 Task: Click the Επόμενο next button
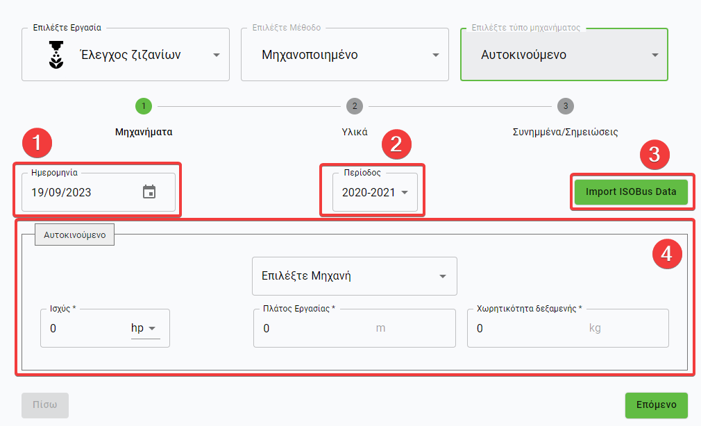point(656,405)
